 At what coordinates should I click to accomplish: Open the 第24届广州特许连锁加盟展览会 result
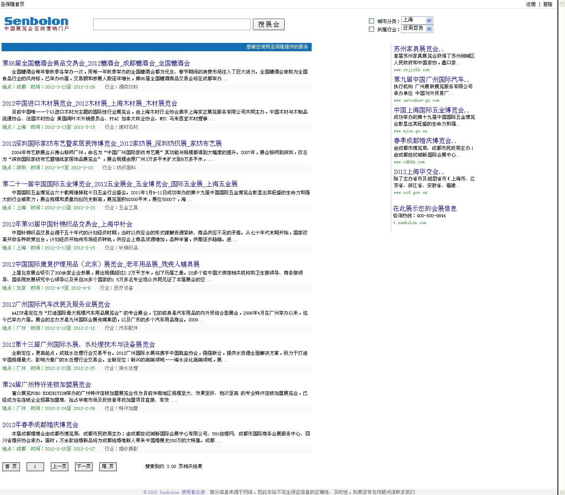tap(47, 385)
